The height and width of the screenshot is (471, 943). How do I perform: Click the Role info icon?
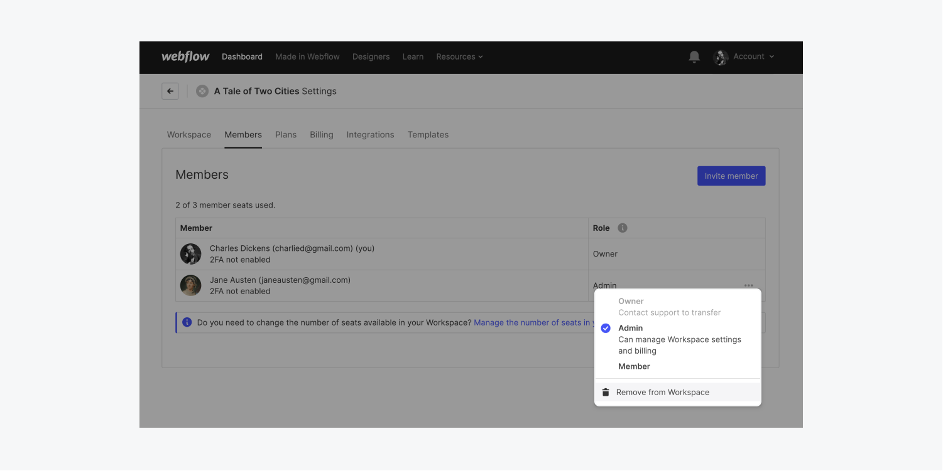pyautogui.click(x=623, y=228)
